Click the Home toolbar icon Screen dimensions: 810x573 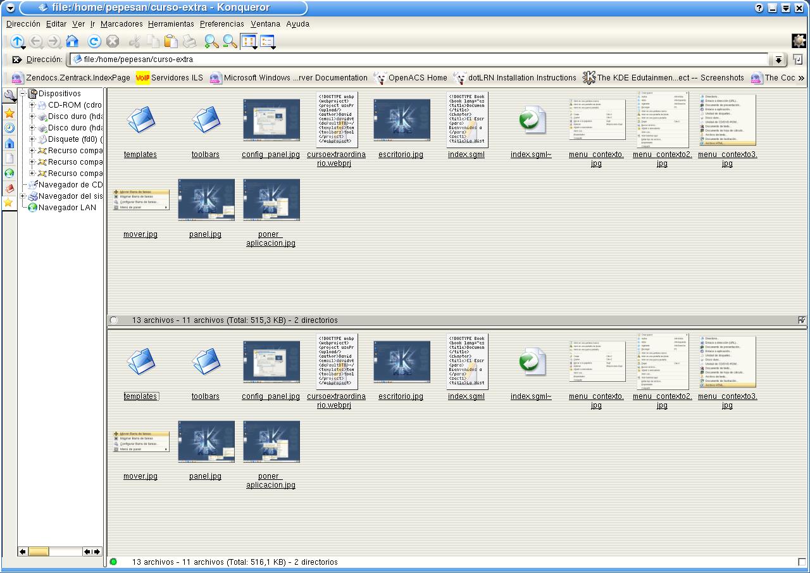point(72,42)
